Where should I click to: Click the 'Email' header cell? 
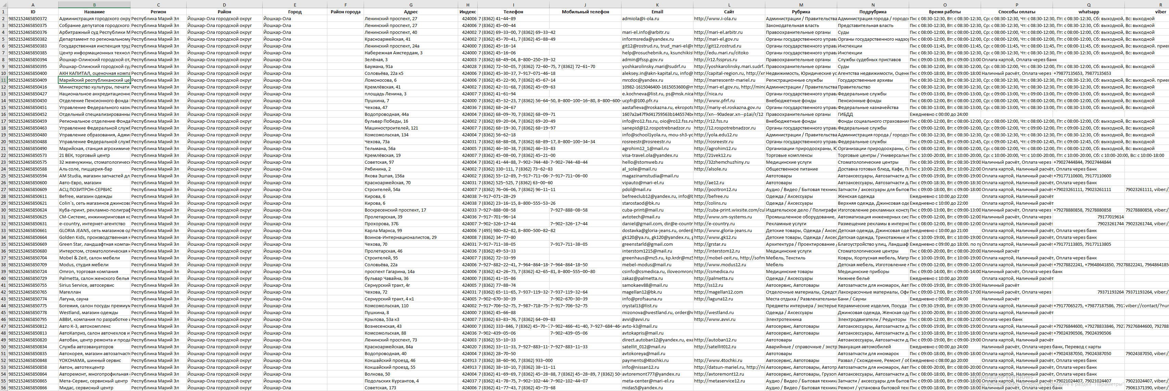coord(657,12)
